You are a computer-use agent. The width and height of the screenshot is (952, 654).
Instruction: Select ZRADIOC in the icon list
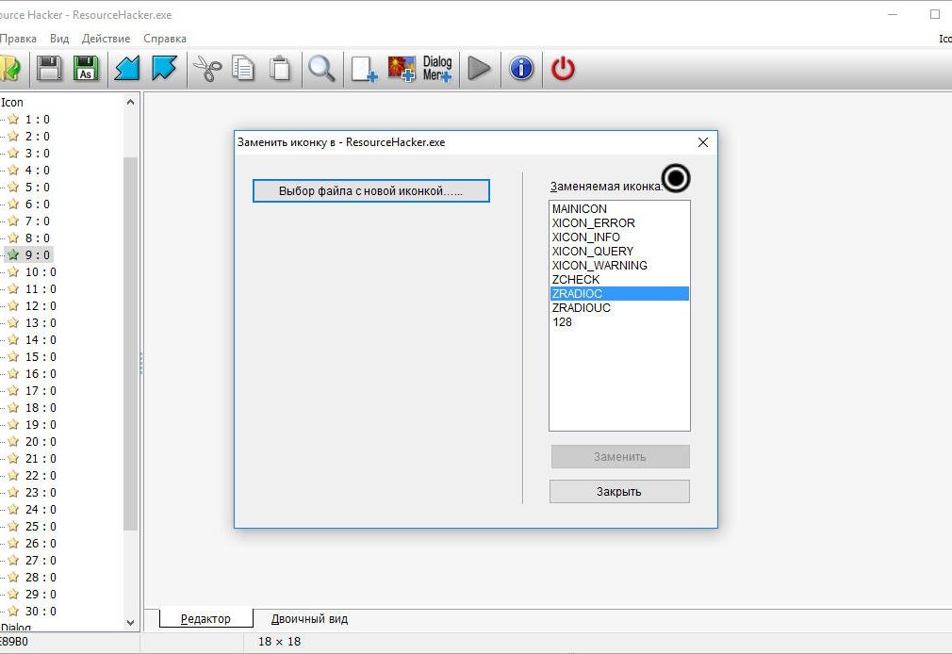618,293
